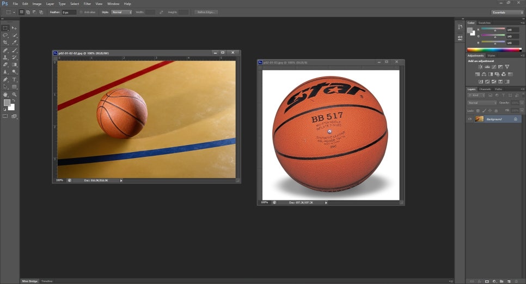This screenshot has height=284, width=526.
Task: Expand the collapsed toolbox with double arrows
Action: click(x=2, y=18)
